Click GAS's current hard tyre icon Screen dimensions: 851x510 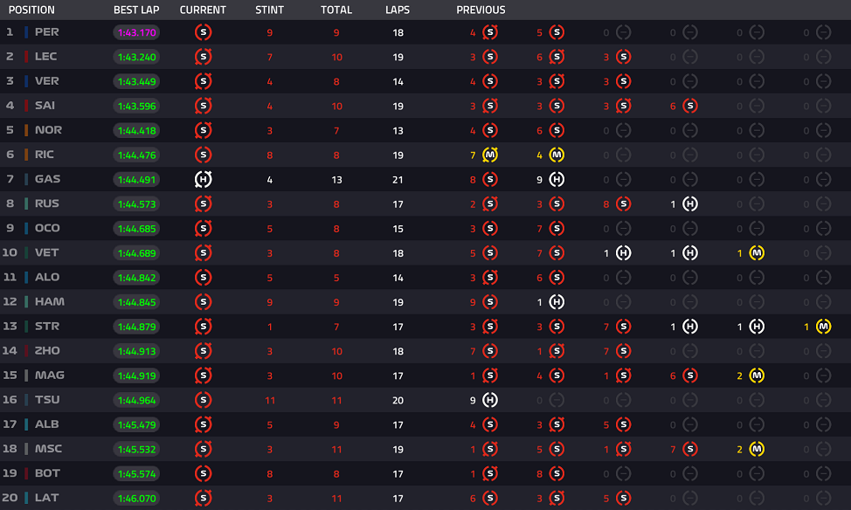pyautogui.click(x=203, y=180)
